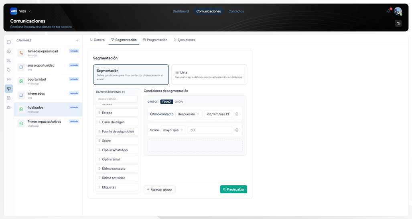Click the SMS icon of interesados campaign
Screen dimensions: 412x219
[21, 95]
